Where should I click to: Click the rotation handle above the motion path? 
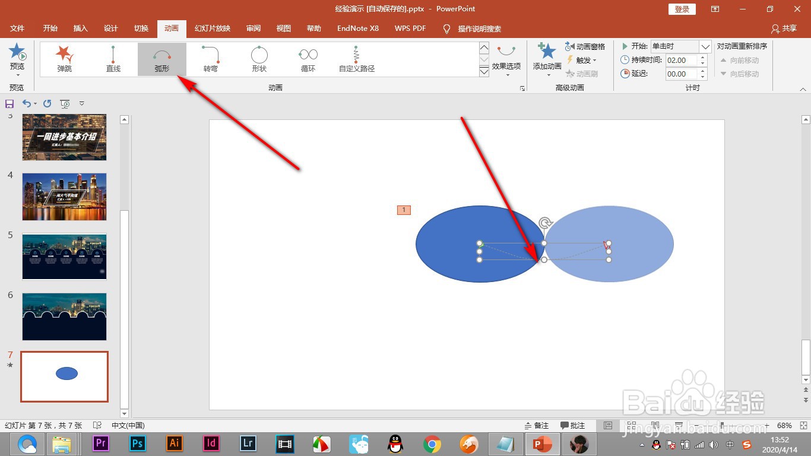(545, 223)
